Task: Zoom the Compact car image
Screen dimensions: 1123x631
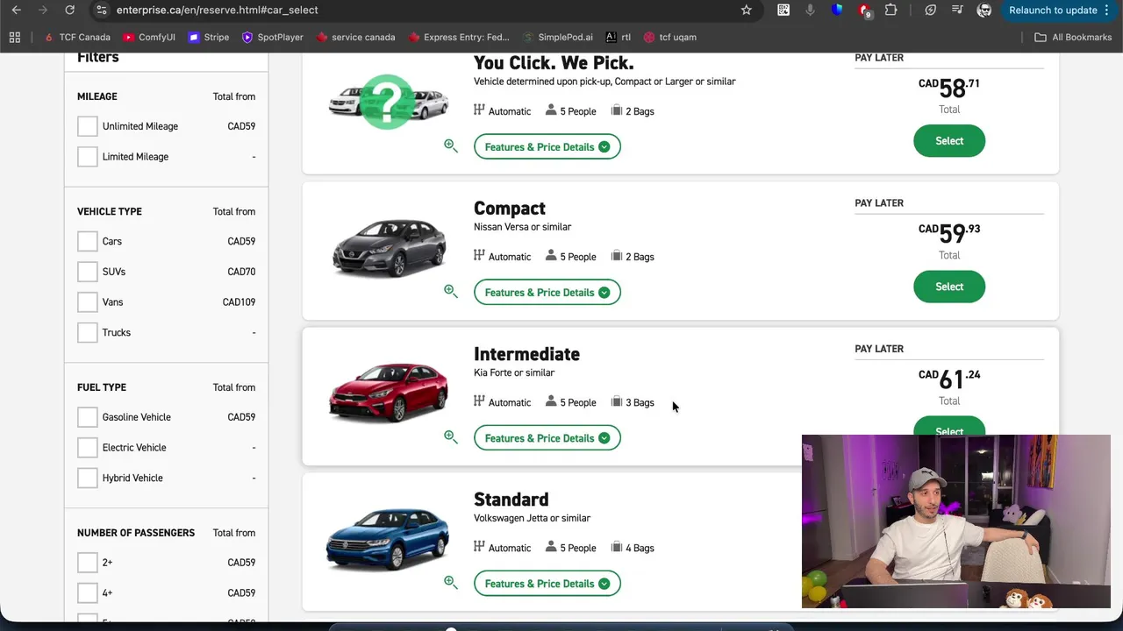Action: (451, 292)
